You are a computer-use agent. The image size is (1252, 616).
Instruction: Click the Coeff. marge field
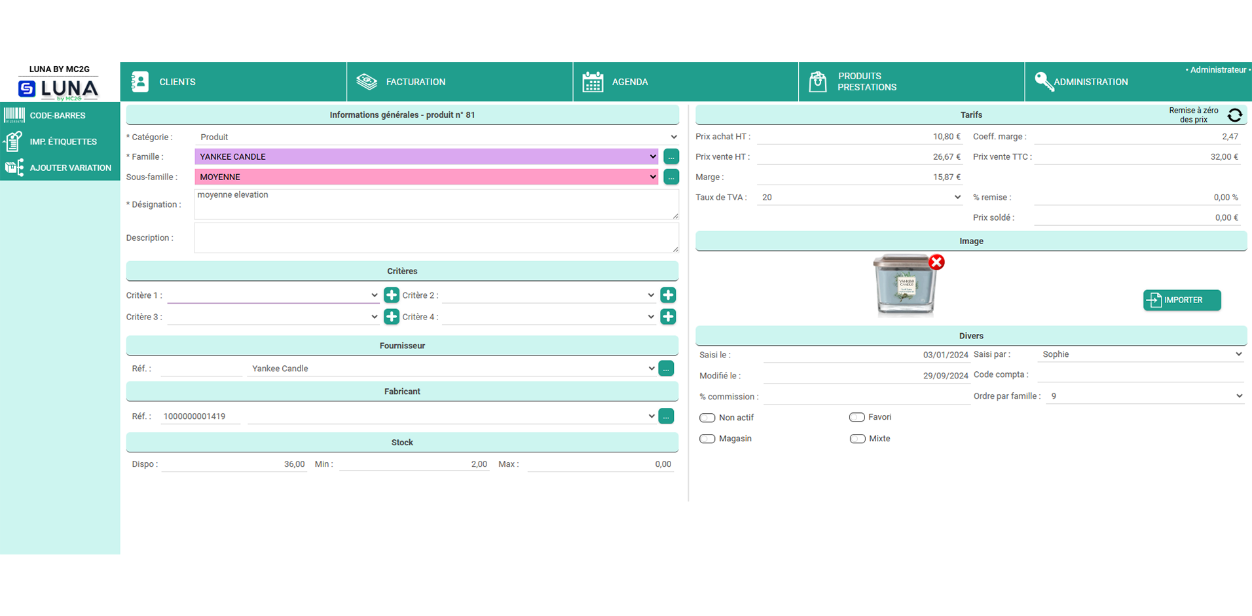click(x=1137, y=137)
